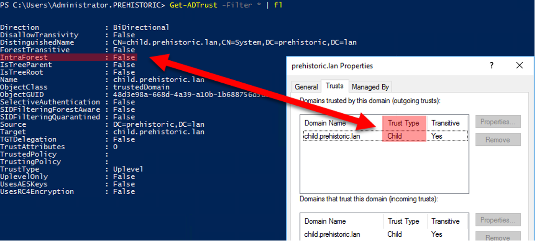535x241 pixels.
Task: Select the Trusts tab
Action: (x=334, y=86)
